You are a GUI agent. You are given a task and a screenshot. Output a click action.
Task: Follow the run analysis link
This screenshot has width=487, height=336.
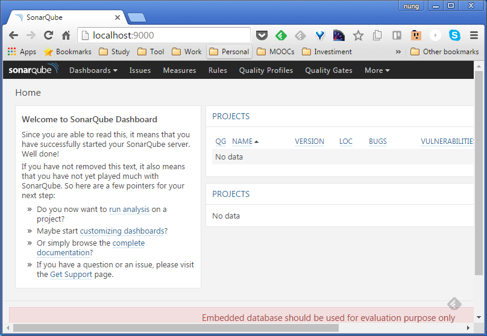129,210
